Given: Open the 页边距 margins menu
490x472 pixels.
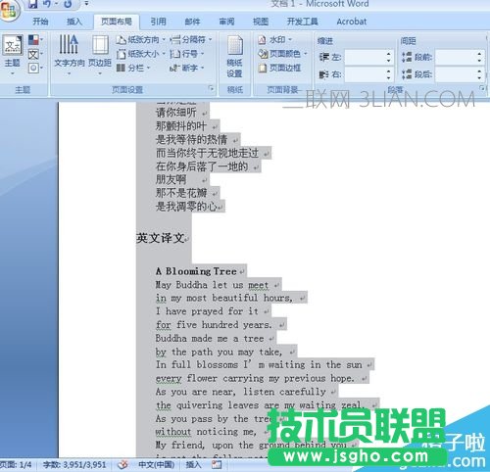Looking at the screenshot, I should (100, 55).
